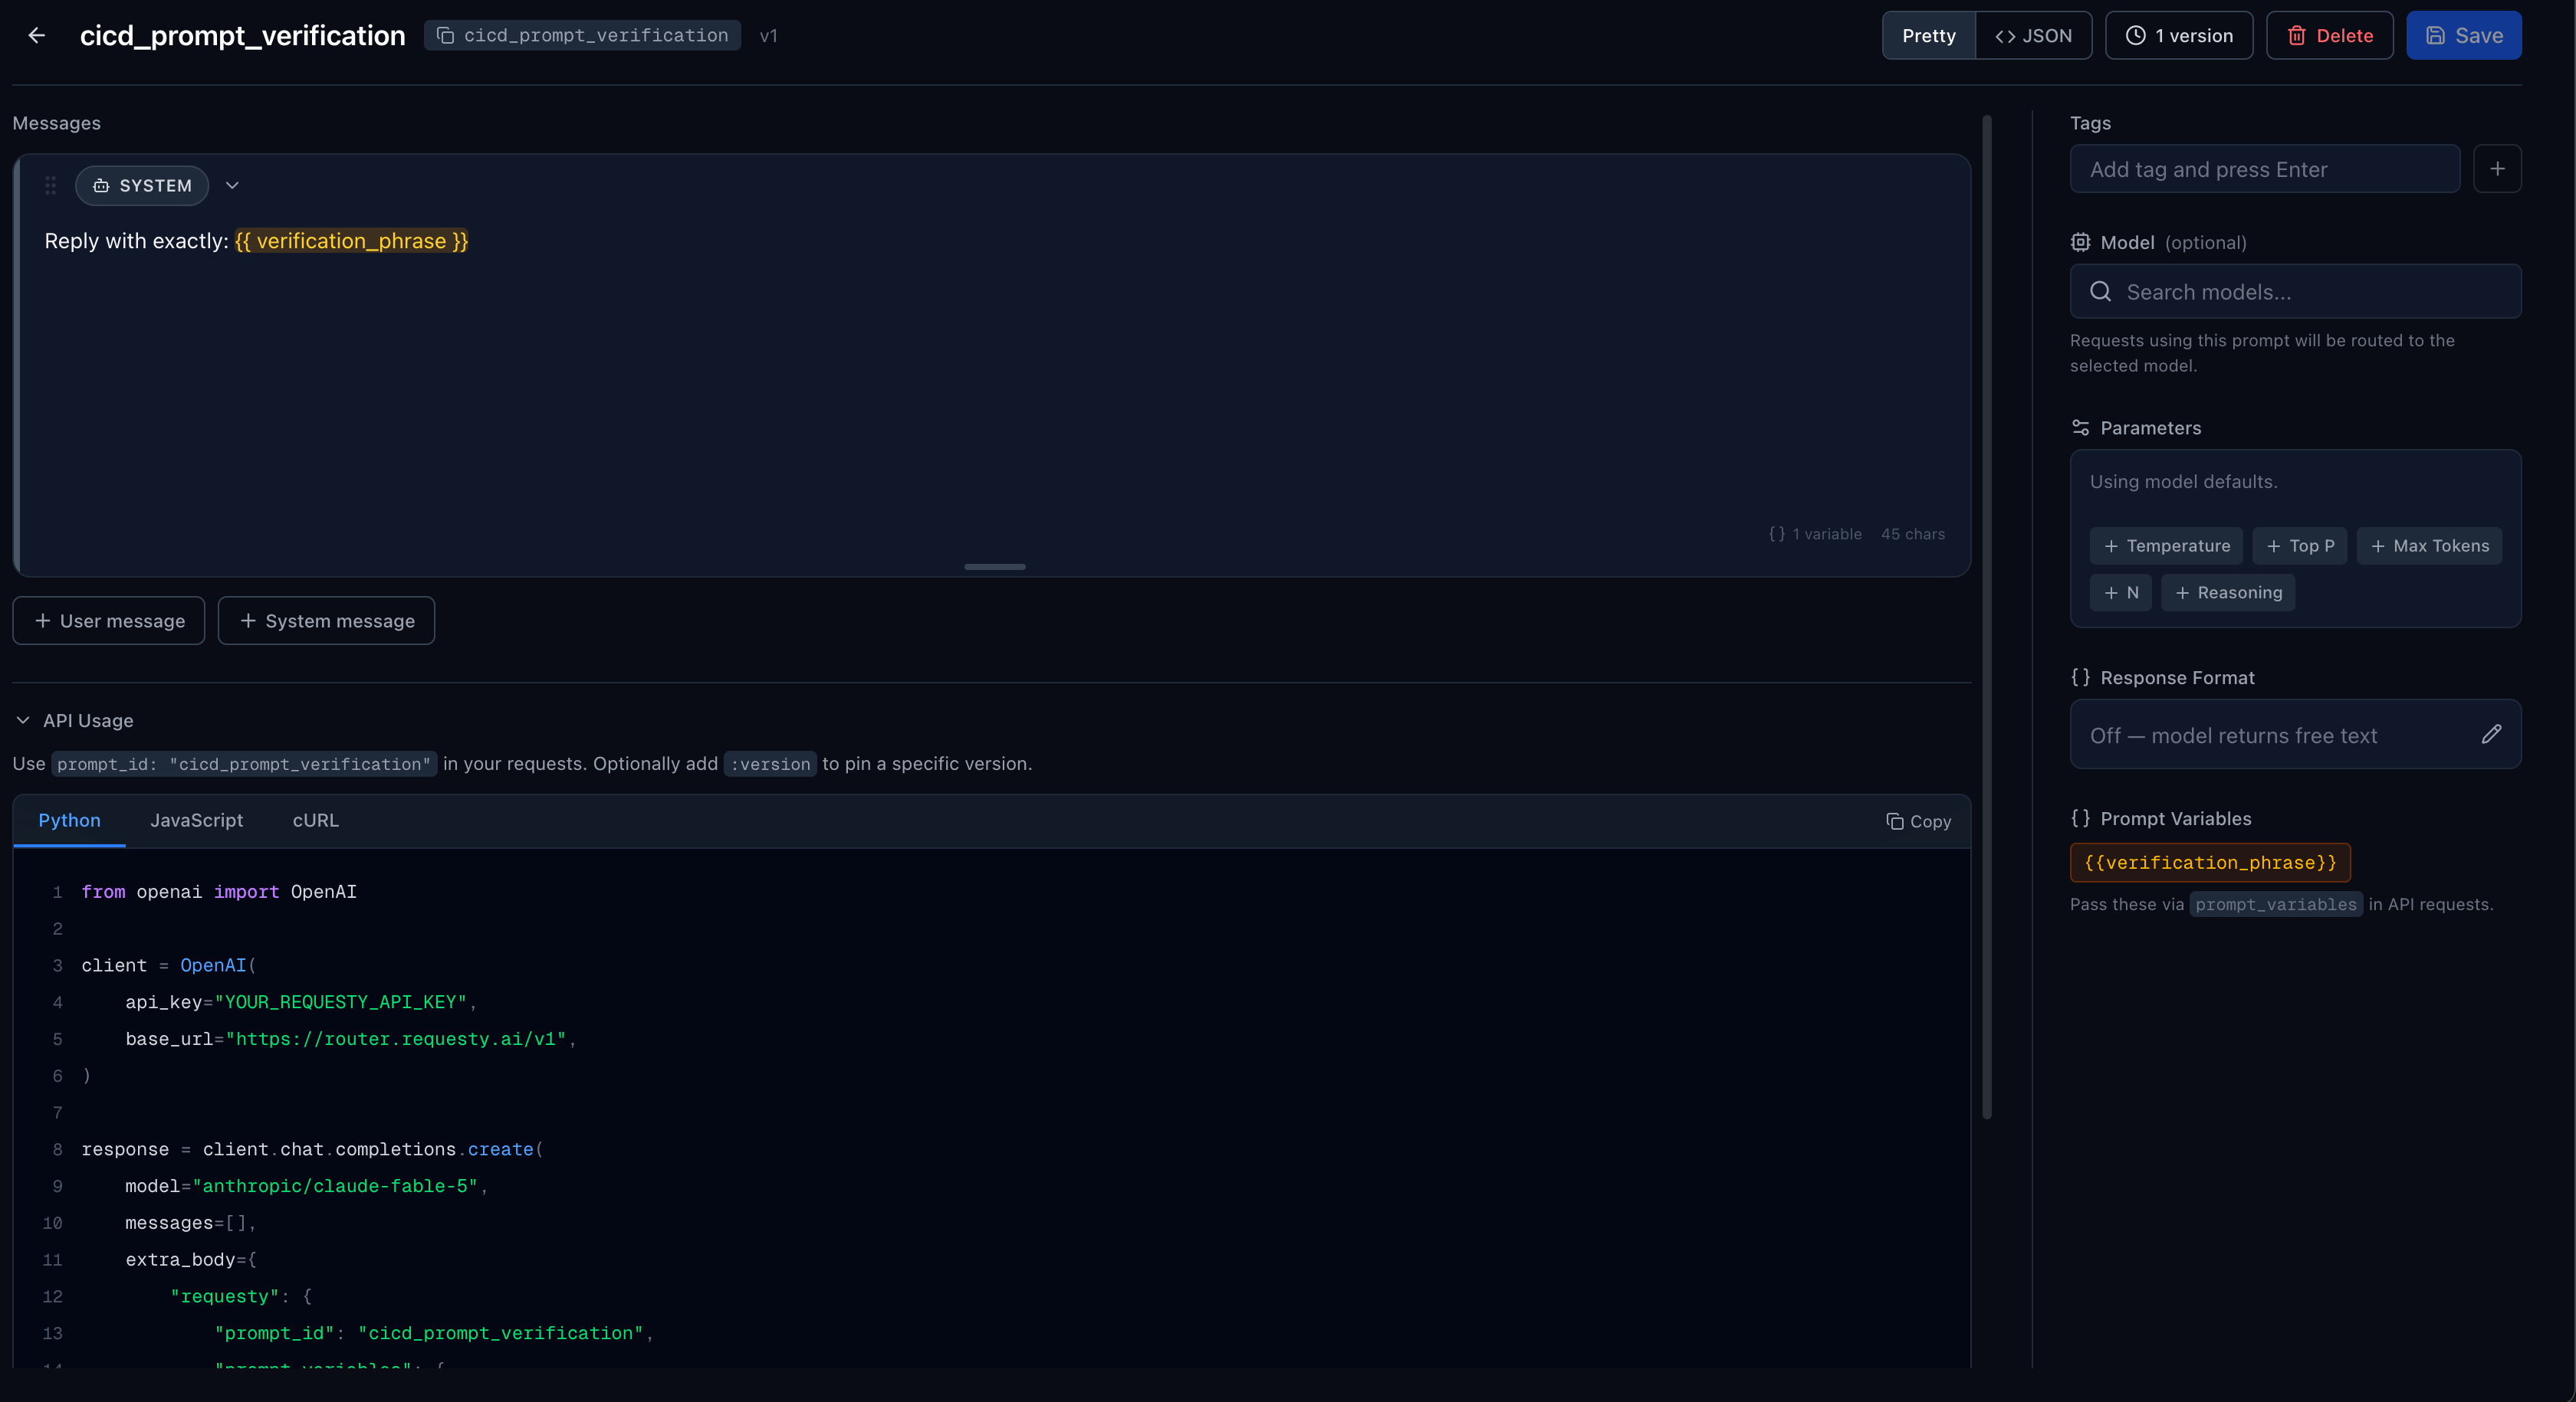
Task: Click the '45 chars' counter
Action: point(1912,534)
